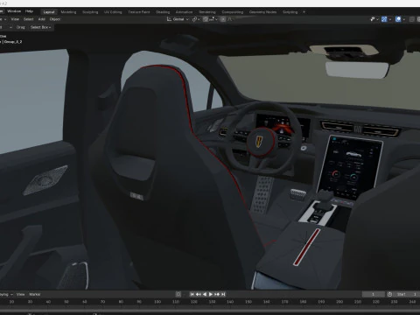
Task: Open the viewport View menu
Action: [x=15, y=19]
